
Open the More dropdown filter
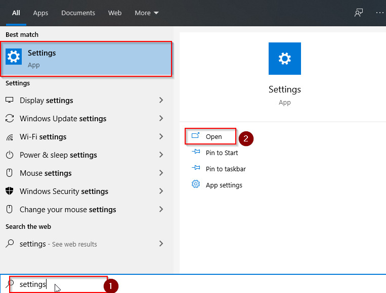click(x=146, y=13)
